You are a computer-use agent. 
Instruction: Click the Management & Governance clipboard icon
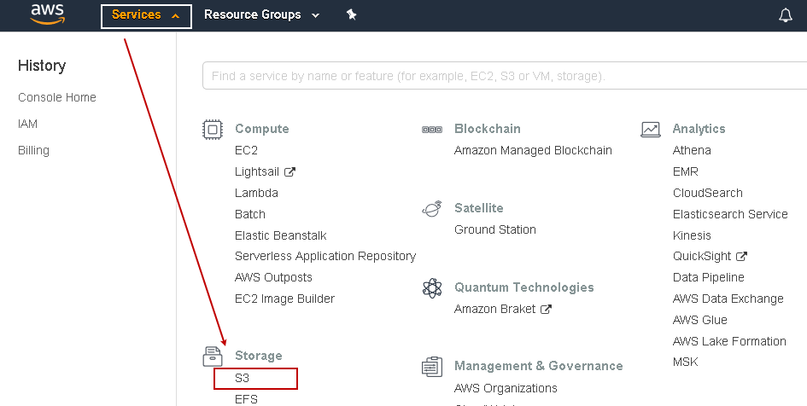tap(432, 367)
